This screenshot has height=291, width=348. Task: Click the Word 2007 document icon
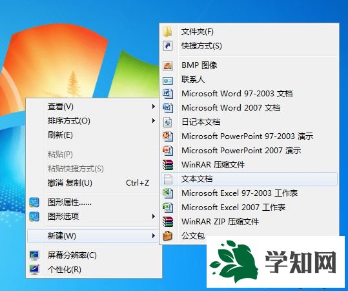(x=168, y=108)
